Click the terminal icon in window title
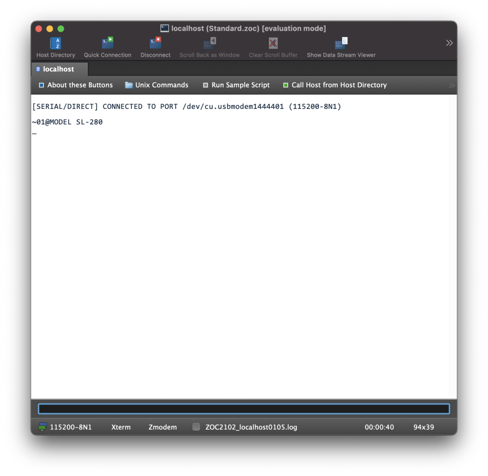 point(164,28)
